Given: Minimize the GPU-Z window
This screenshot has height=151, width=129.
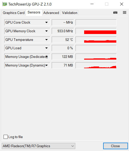Looking at the screenshot, I should 92,4.
